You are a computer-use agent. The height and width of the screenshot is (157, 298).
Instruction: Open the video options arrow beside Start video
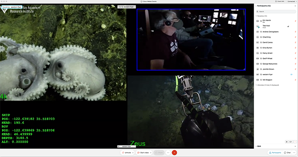click(x=151, y=153)
